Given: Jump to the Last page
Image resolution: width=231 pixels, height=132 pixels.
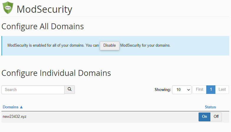Looking at the screenshot, I should click(222, 89).
